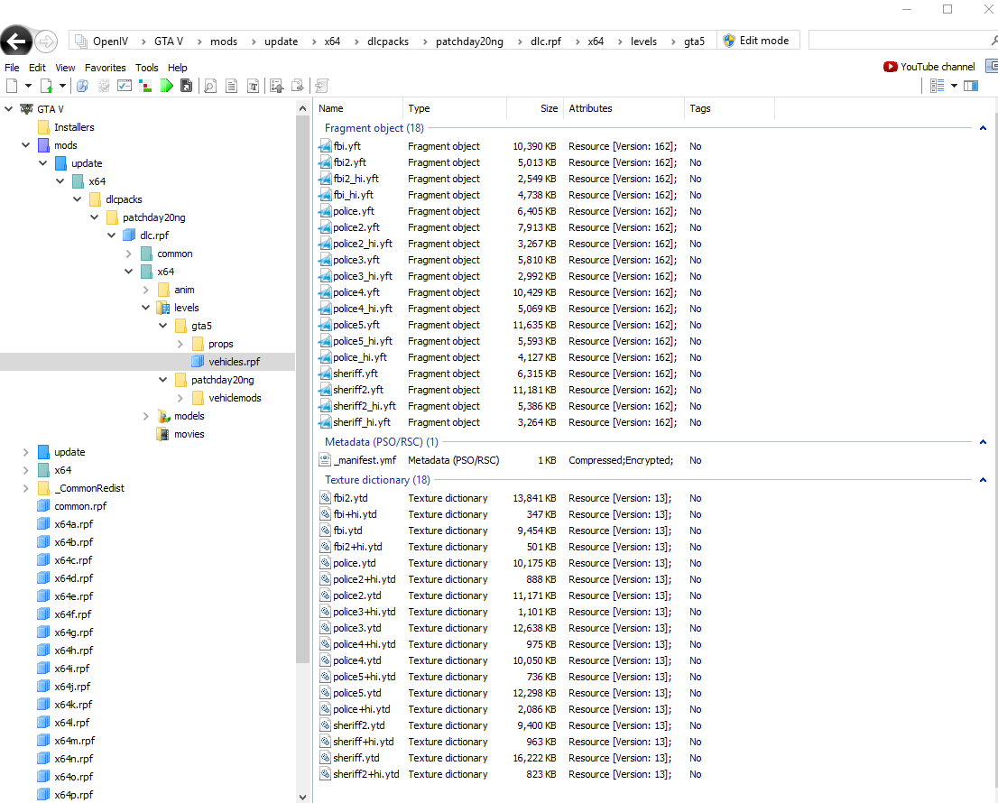
Task: Click the page with green arrow toolbar icon
Action: tap(46, 86)
